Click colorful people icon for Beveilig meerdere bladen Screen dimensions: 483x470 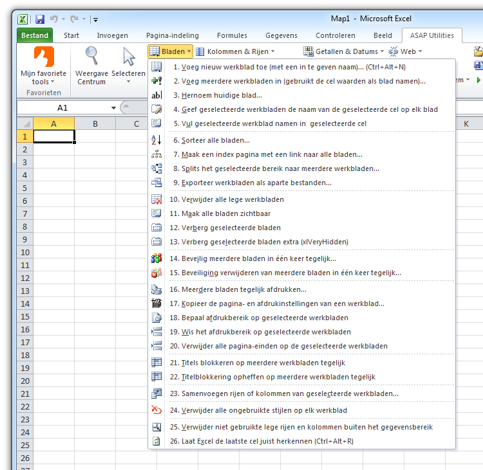click(156, 258)
